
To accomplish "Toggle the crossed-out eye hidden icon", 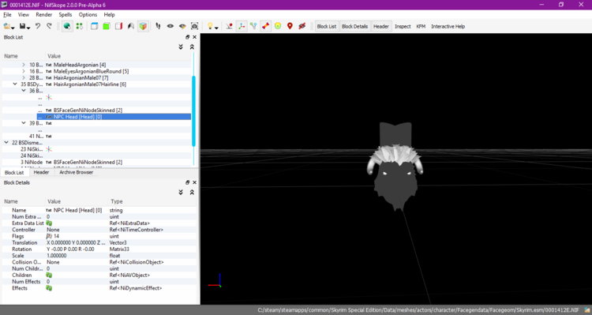I will [302, 26].
